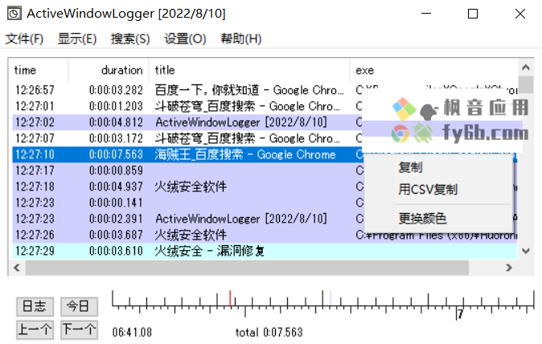
Task: Go to next entry with 下一个
Action: pos(79,330)
